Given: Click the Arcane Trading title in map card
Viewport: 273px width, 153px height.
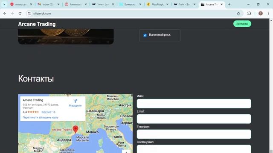Looking at the screenshot, I should 33,100.
